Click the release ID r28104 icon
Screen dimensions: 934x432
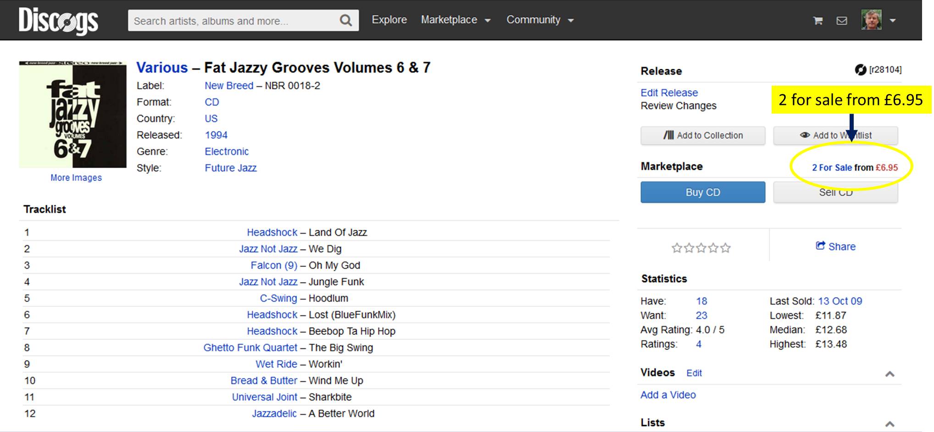[860, 70]
